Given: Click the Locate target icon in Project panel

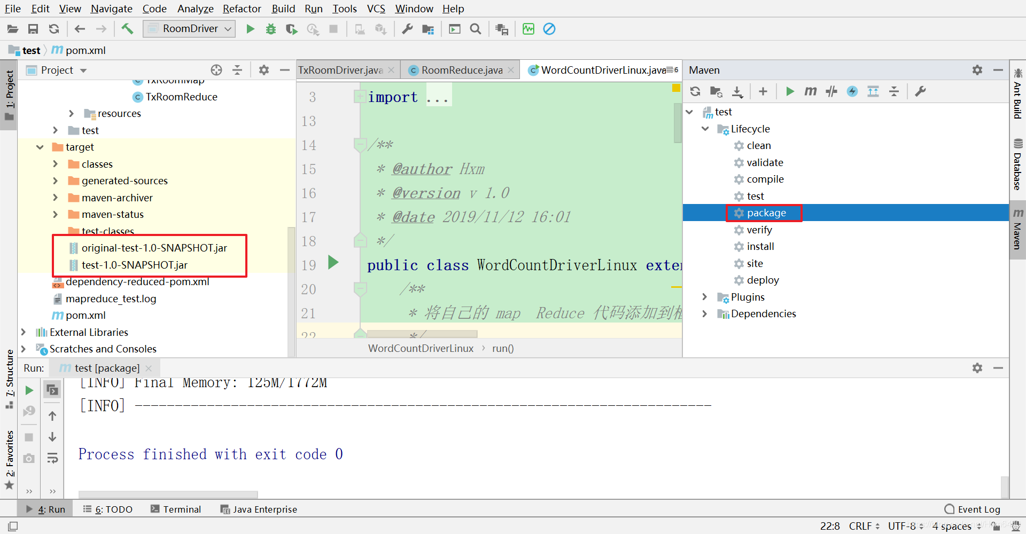Looking at the screenshot, I should [x=216, y=70].
